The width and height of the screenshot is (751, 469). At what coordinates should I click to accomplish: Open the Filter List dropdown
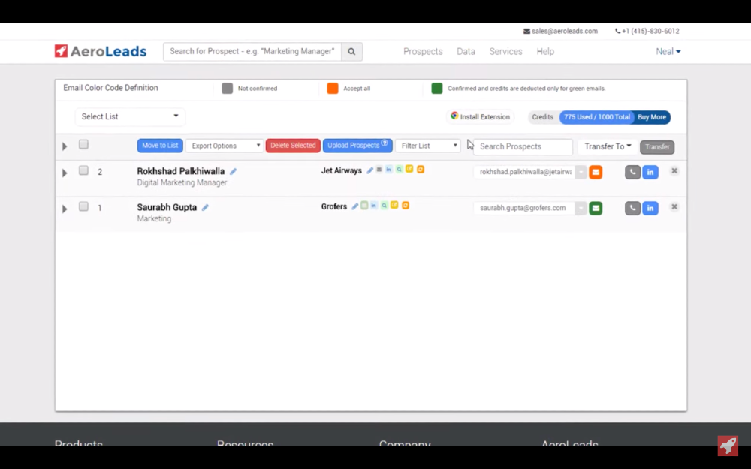click(428, 146)
